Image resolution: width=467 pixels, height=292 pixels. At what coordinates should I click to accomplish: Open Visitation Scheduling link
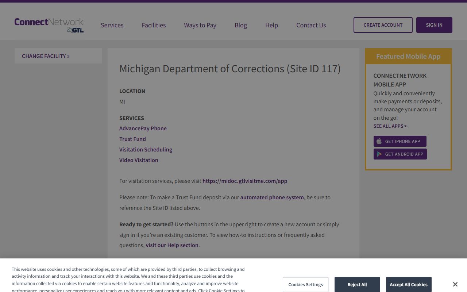pos(146,149)
